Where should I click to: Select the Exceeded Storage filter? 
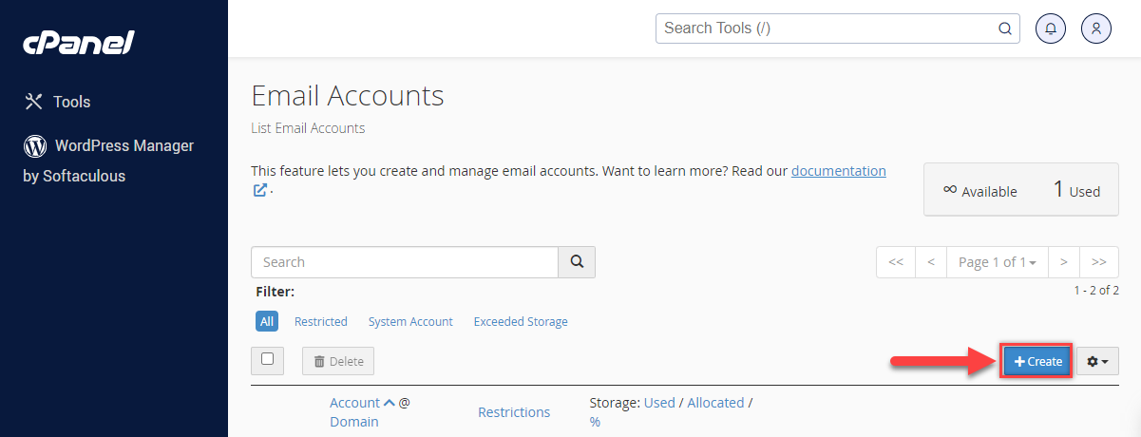tap(521, 322)
